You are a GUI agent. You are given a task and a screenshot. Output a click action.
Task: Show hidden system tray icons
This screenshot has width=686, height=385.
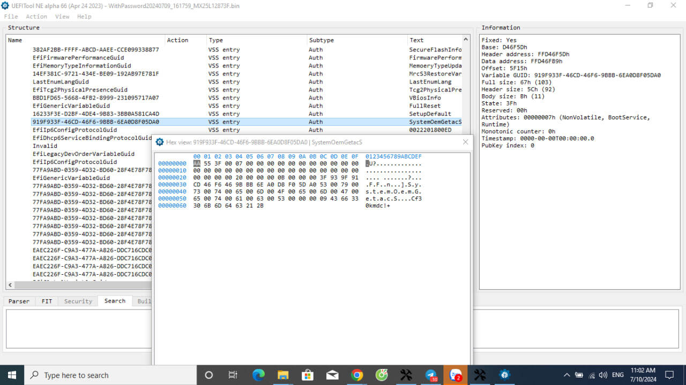(566, 375)
